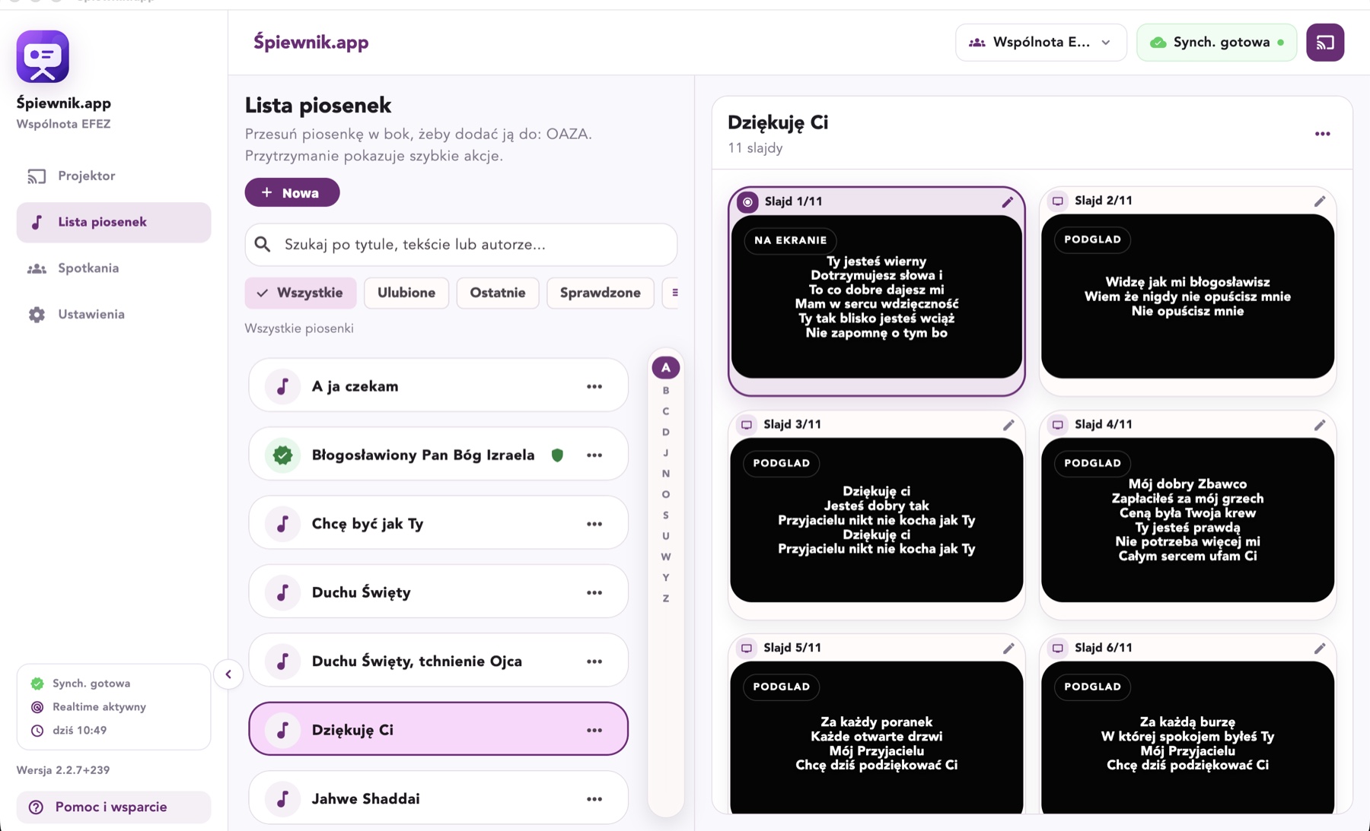Click the Śpiewnik.app logo in the sidebar
Image resolution: width=1370 pixels, height=831 pixels.
43,56
